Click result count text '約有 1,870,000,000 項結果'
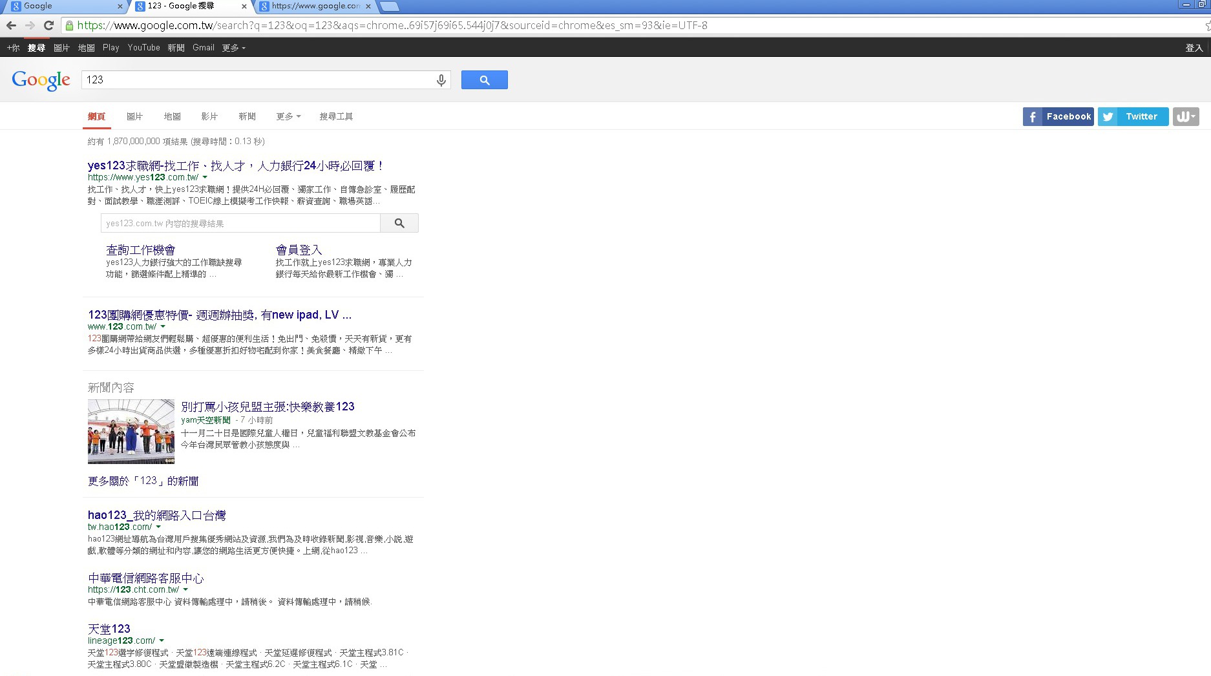The image size is (1211, 676). pos(138,142)
